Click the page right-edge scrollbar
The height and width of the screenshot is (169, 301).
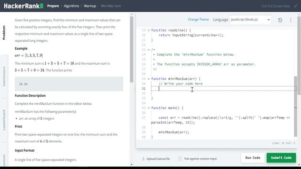pyautogui.click(x=299, y=55)
